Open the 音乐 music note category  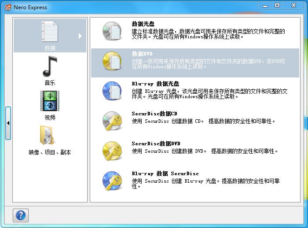50,66
